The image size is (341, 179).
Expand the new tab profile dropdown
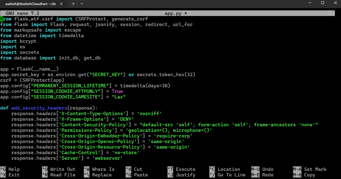point(82,4)
